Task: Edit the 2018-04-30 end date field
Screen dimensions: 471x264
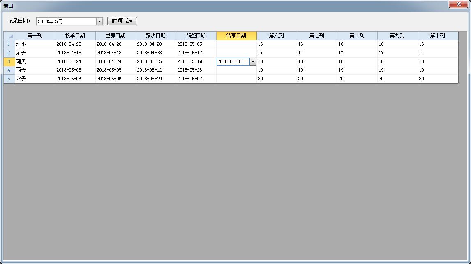Action: coord(232,62)
